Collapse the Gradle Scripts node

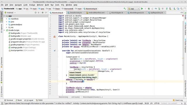[4, 30]
